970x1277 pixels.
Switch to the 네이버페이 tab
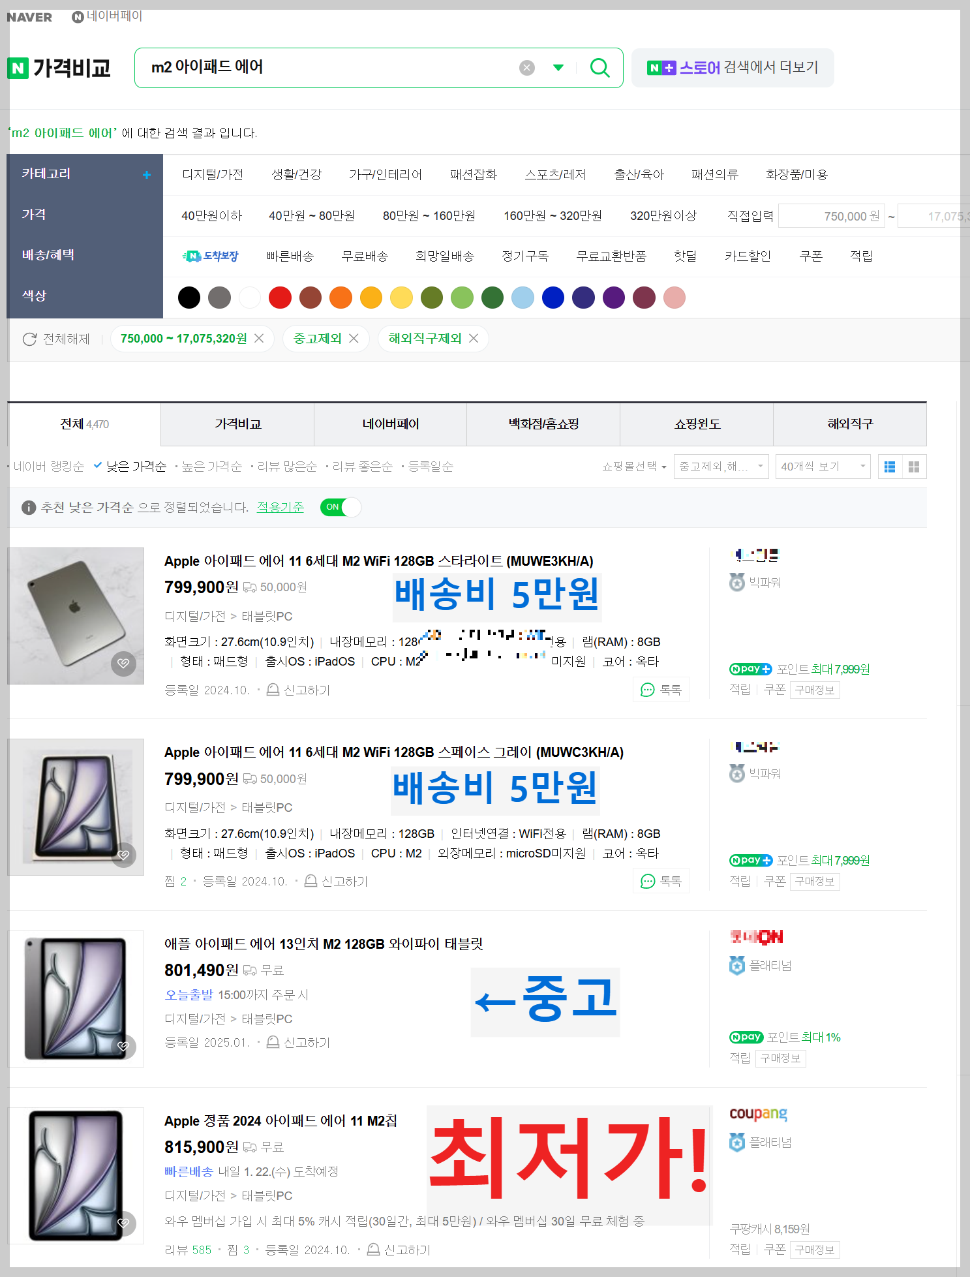[390, 424]
